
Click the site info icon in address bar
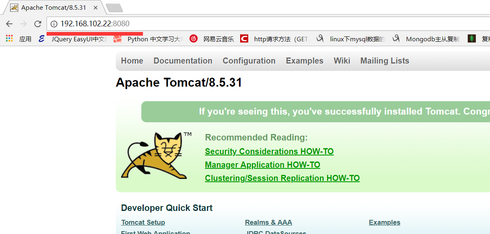[x=54, y=24]
